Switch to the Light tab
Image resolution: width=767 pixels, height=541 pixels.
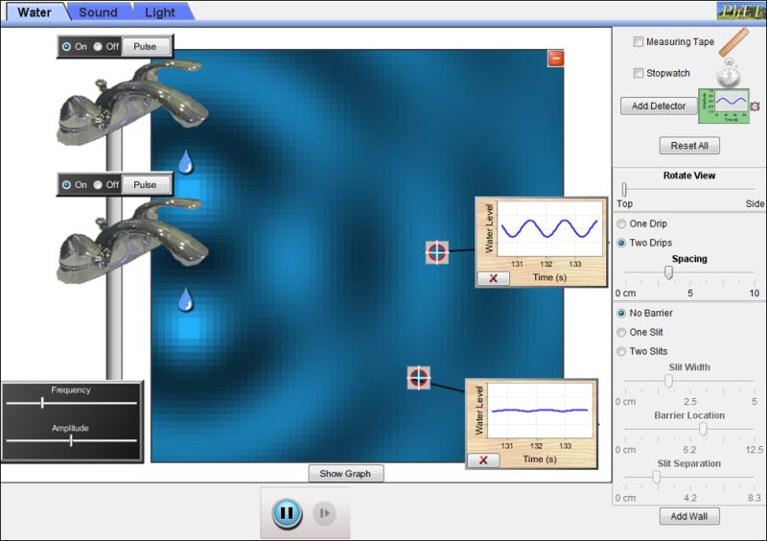[x=160, y=12]
